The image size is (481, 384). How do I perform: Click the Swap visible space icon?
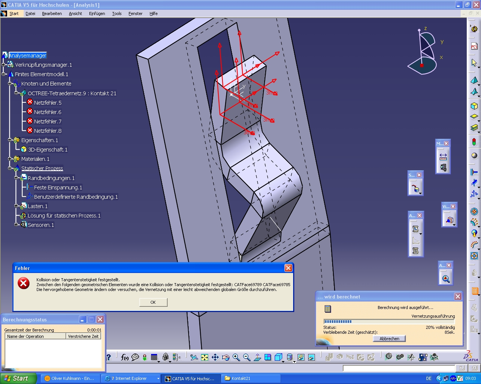(311, 357)
